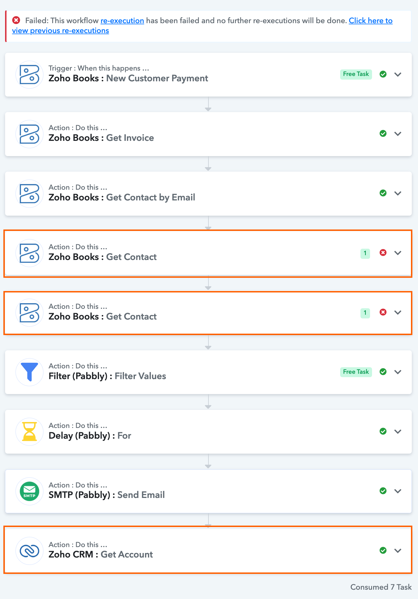
Task: Click red failed status icon on first Get Contact
Action: (383, 253)
